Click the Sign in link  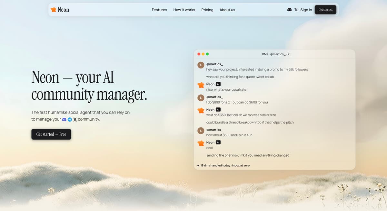306,10
